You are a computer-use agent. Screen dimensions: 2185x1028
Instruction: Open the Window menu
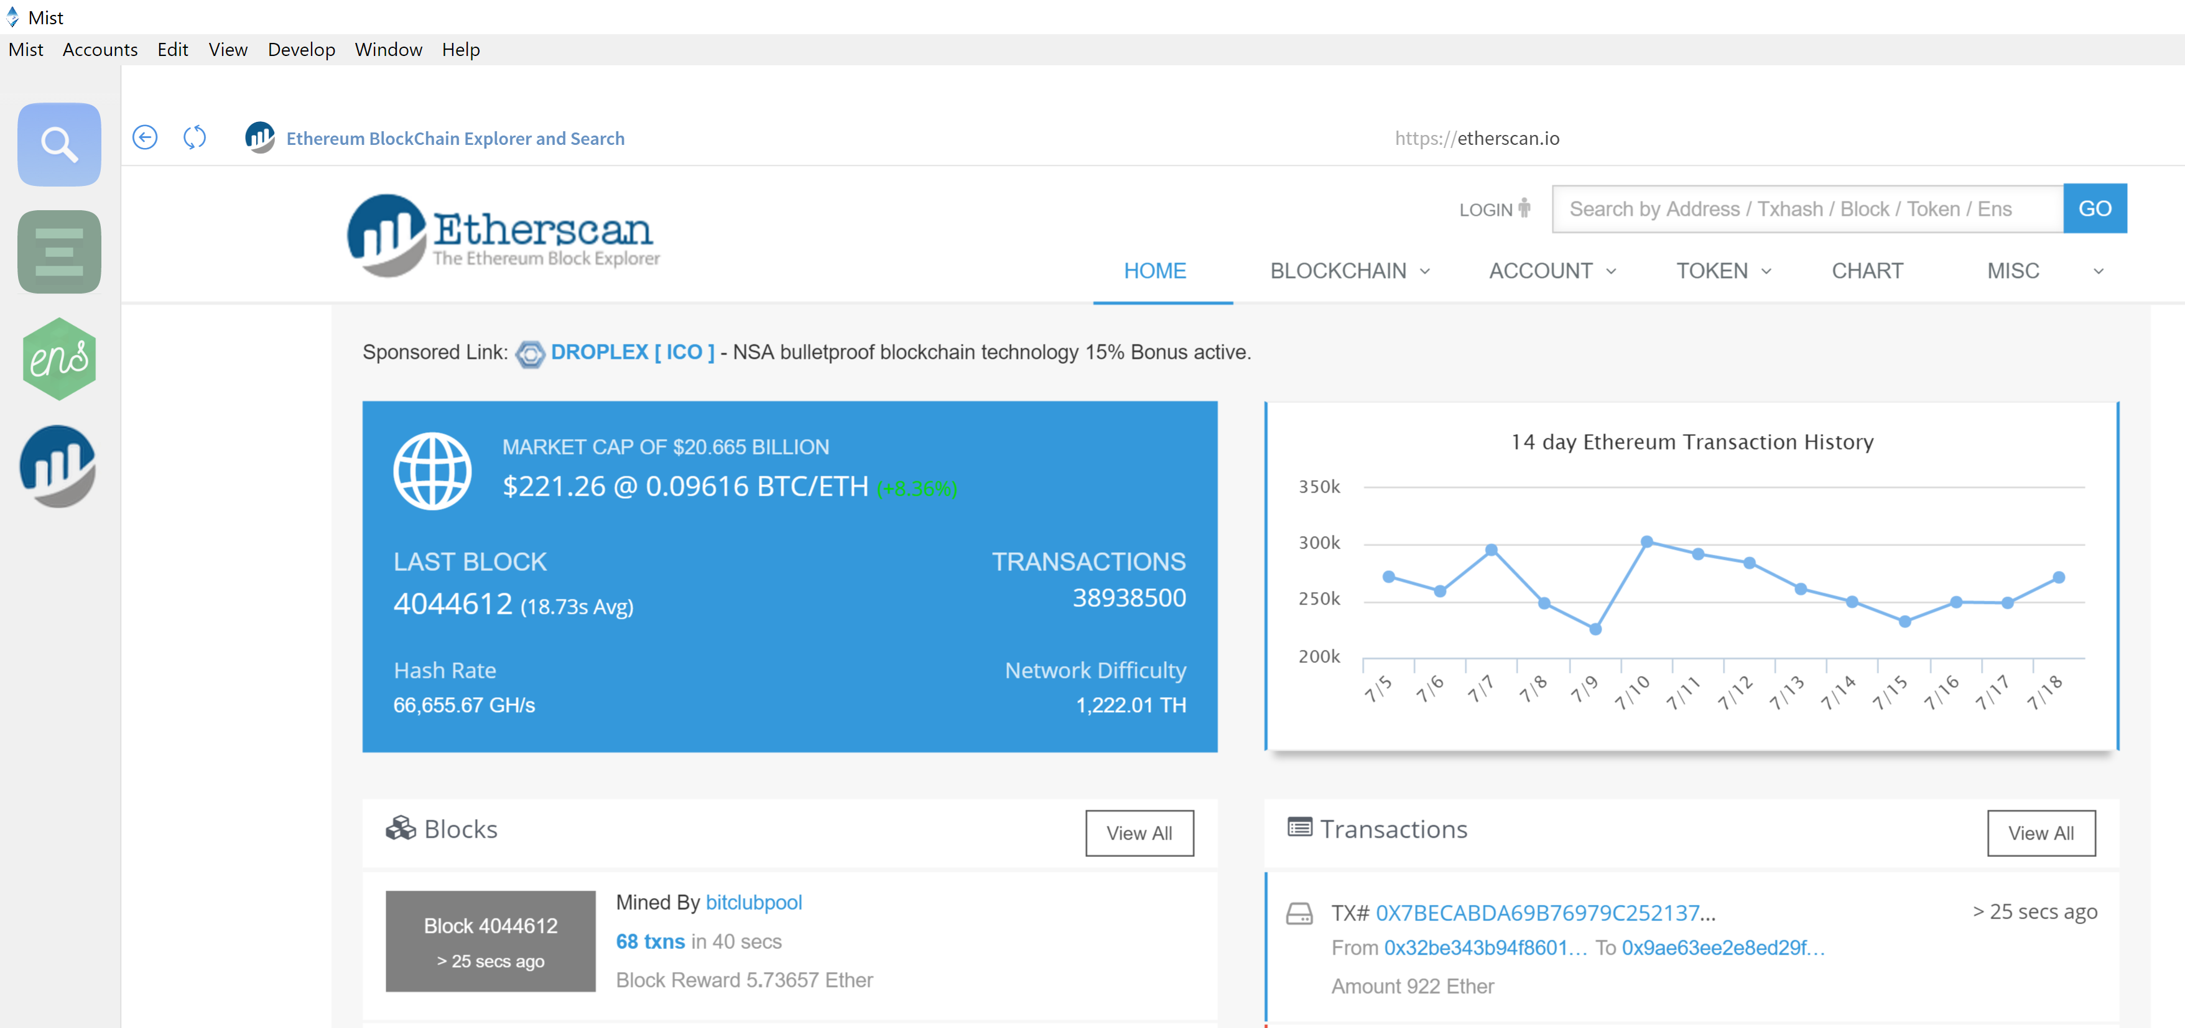pos(389,49)
